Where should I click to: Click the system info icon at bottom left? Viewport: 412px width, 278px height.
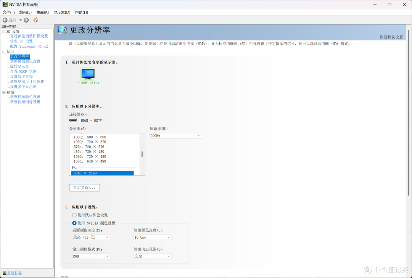pyautogui.click(x=4, y=273)
